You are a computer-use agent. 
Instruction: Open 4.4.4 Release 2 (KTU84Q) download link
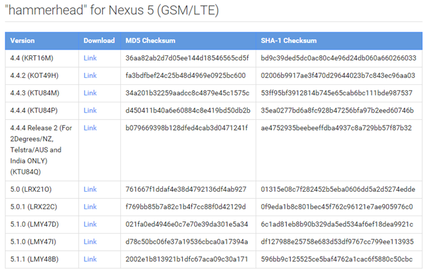tap(90, 127)
